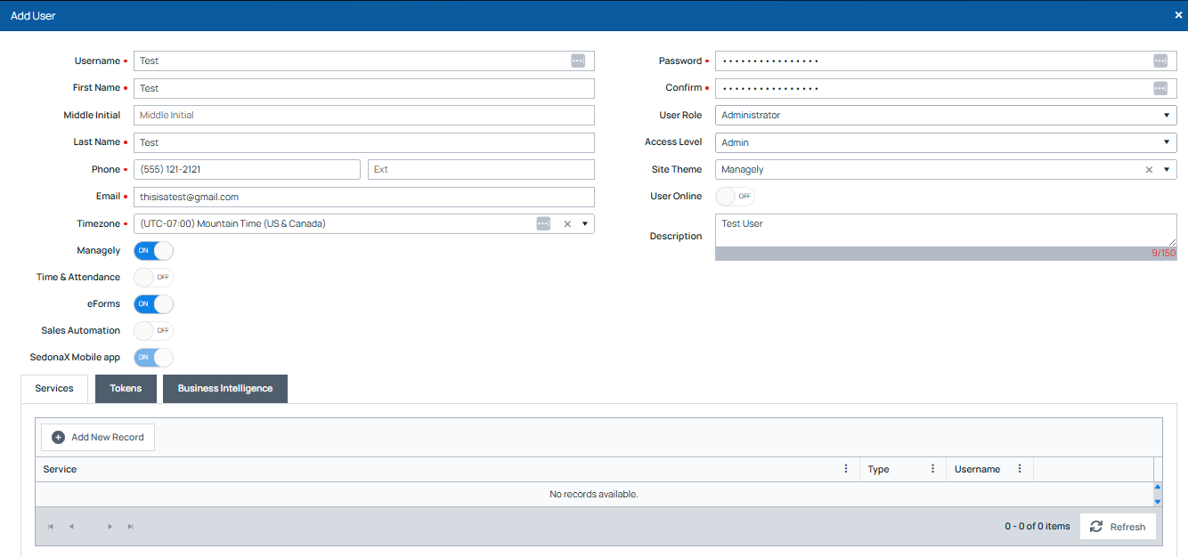The width and height of the screenshot is (1188, 557).
Task: Click the Email input field
Action: [364, 197]
